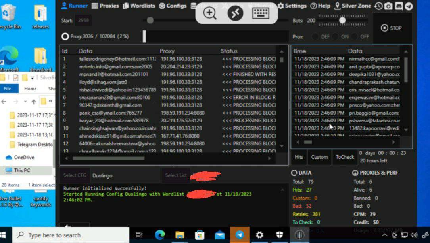This screenshot has height=243, width=430.
Task: Click the Status column header
Action: click(229, 51)
